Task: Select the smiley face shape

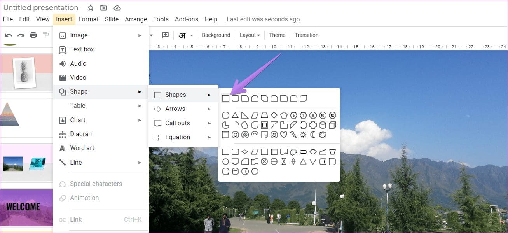Action: [274, 135]
